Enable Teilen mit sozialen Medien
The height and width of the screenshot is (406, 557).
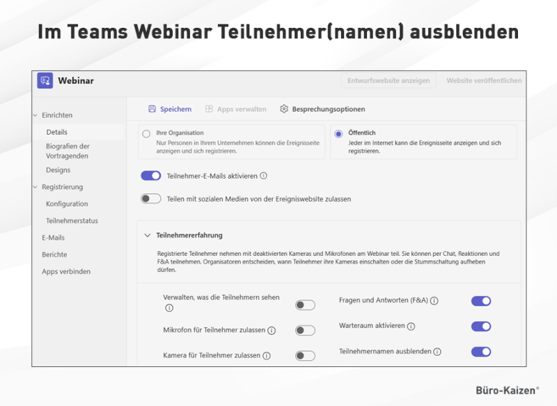[x=150, y=198]
